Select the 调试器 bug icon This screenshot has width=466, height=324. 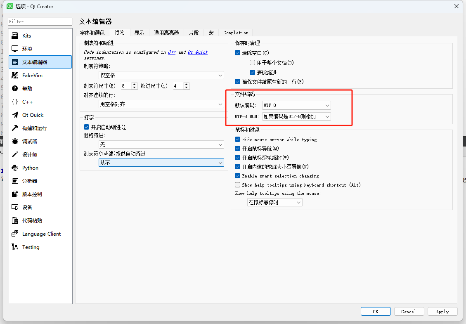(15, 141)
